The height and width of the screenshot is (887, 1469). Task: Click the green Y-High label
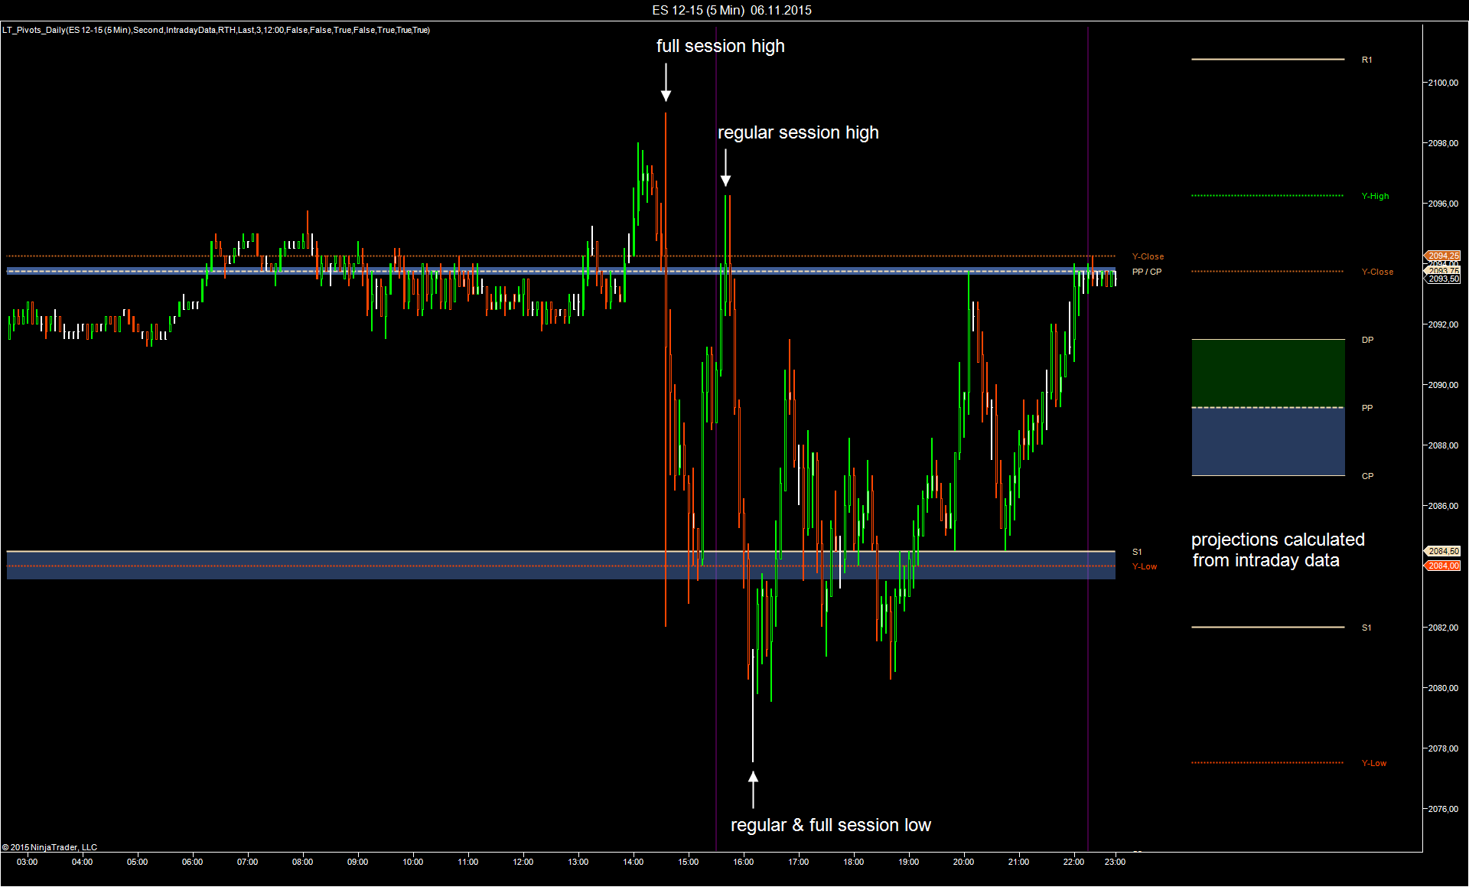coord(1375,196)
